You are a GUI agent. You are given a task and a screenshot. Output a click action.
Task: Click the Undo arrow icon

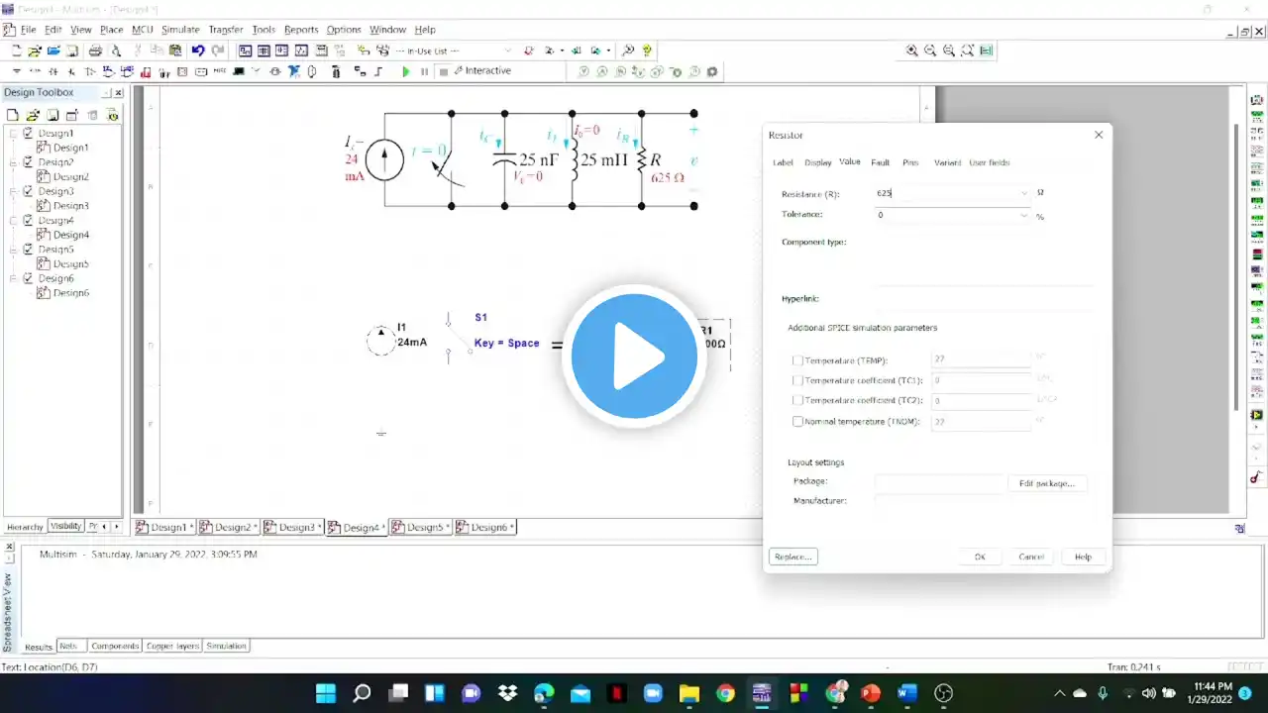[198, 51]
